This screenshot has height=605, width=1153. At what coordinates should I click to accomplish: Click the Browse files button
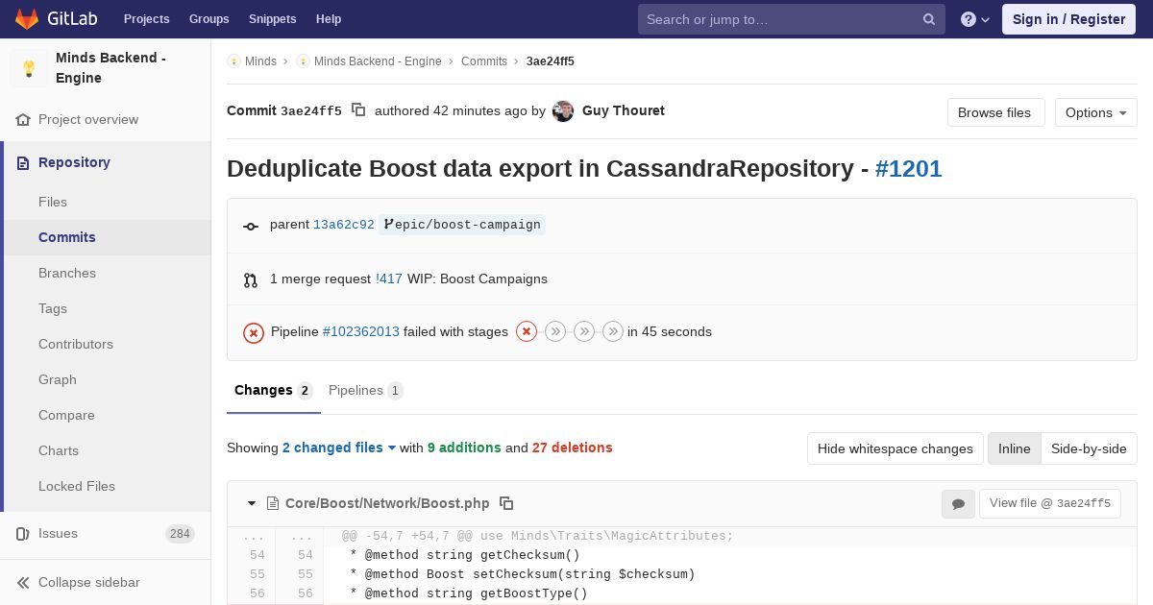[994, 112]
